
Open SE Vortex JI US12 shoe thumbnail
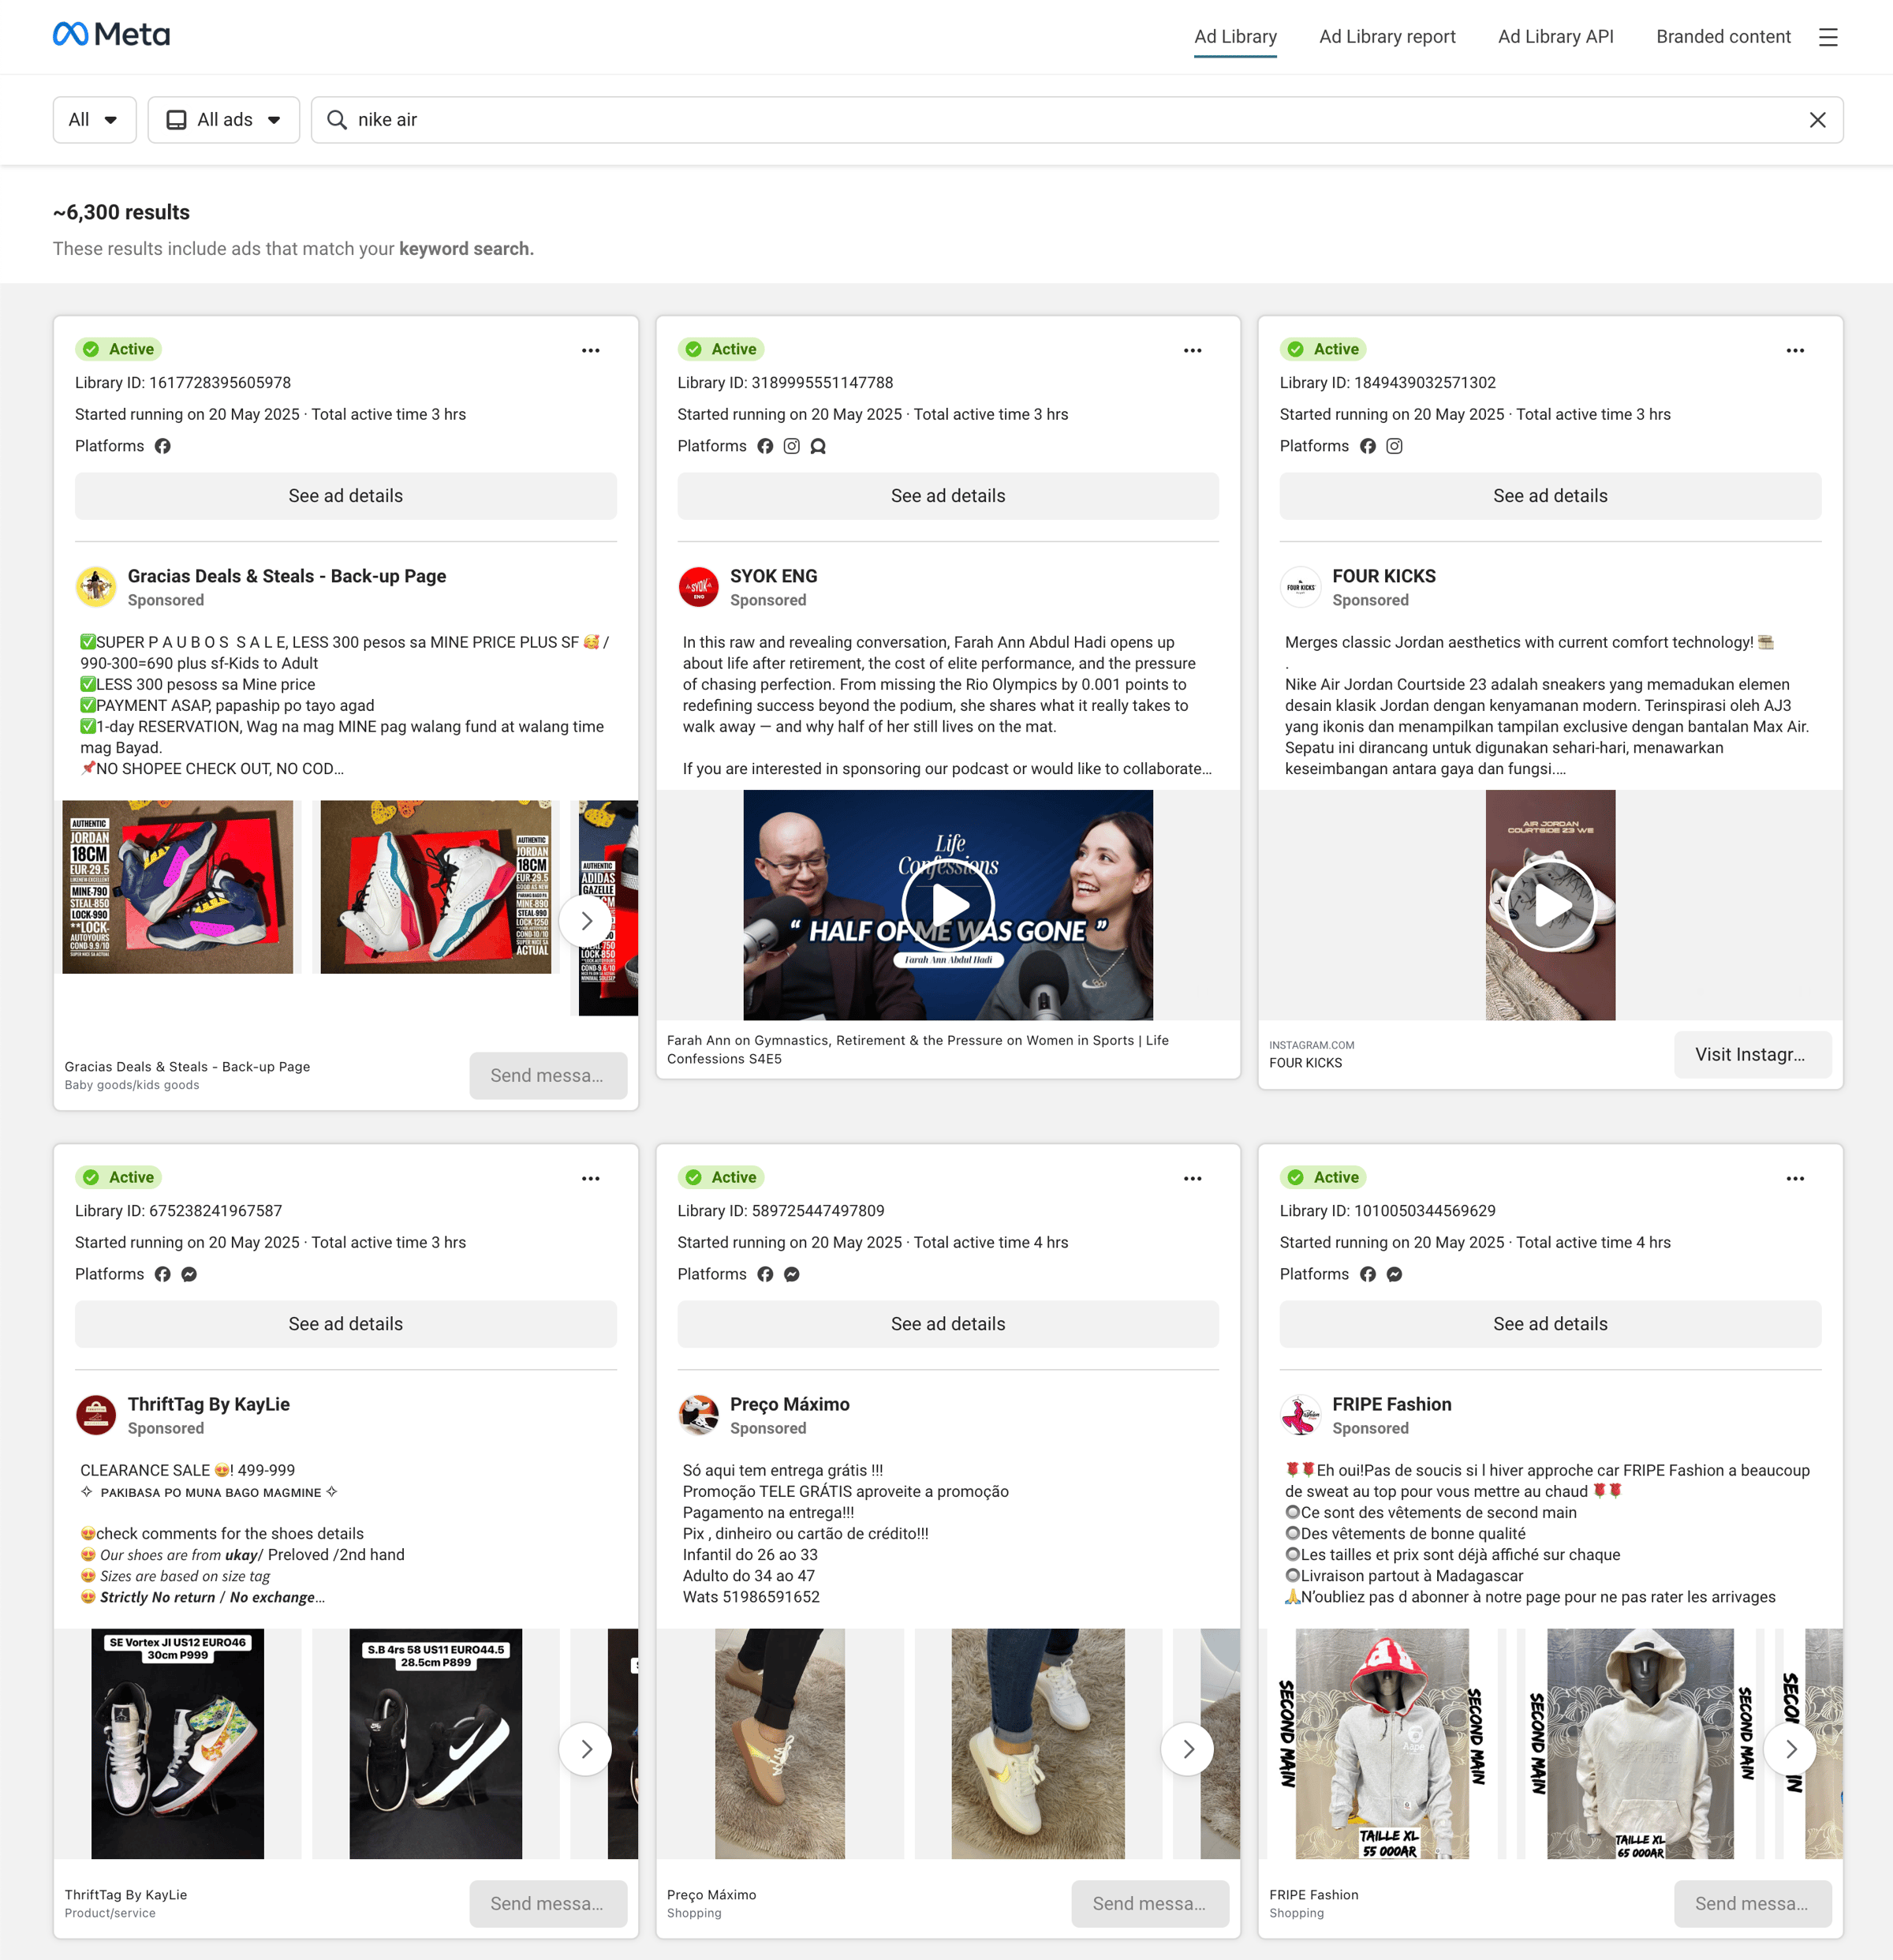click(178, 1743)
